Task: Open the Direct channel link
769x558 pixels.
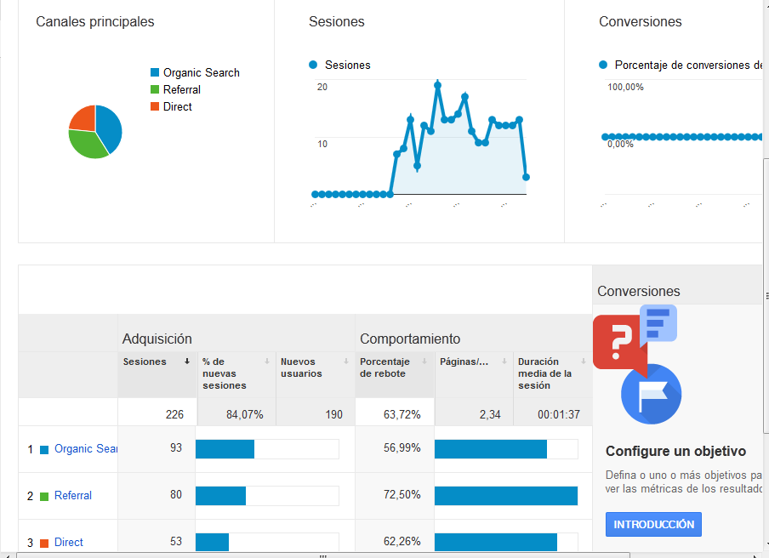Action: [69, 543]
